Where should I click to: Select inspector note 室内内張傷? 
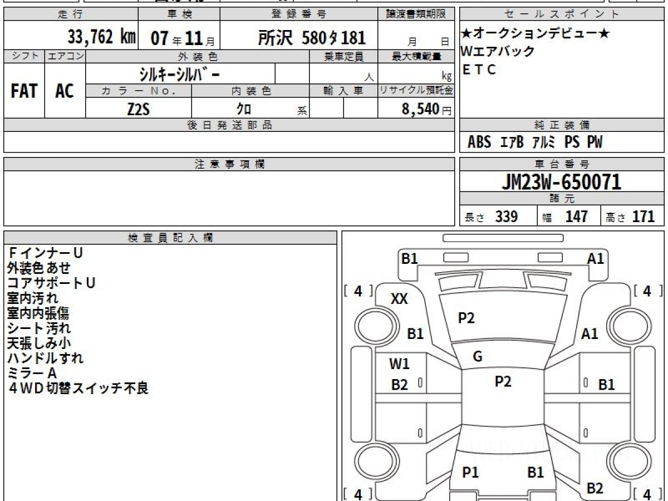[x=39, y=313]
